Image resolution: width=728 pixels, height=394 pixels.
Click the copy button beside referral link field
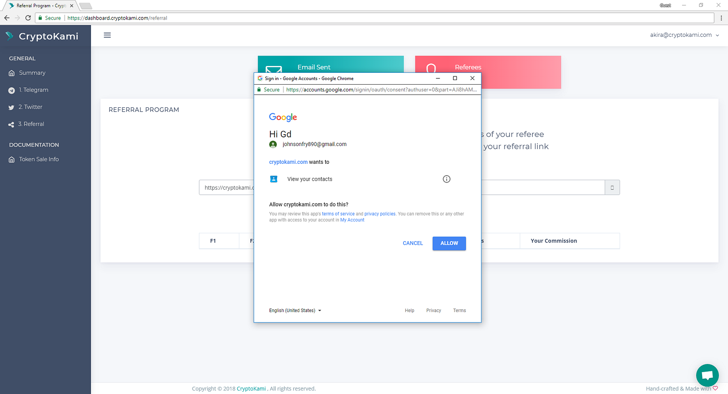pos(612,187)
